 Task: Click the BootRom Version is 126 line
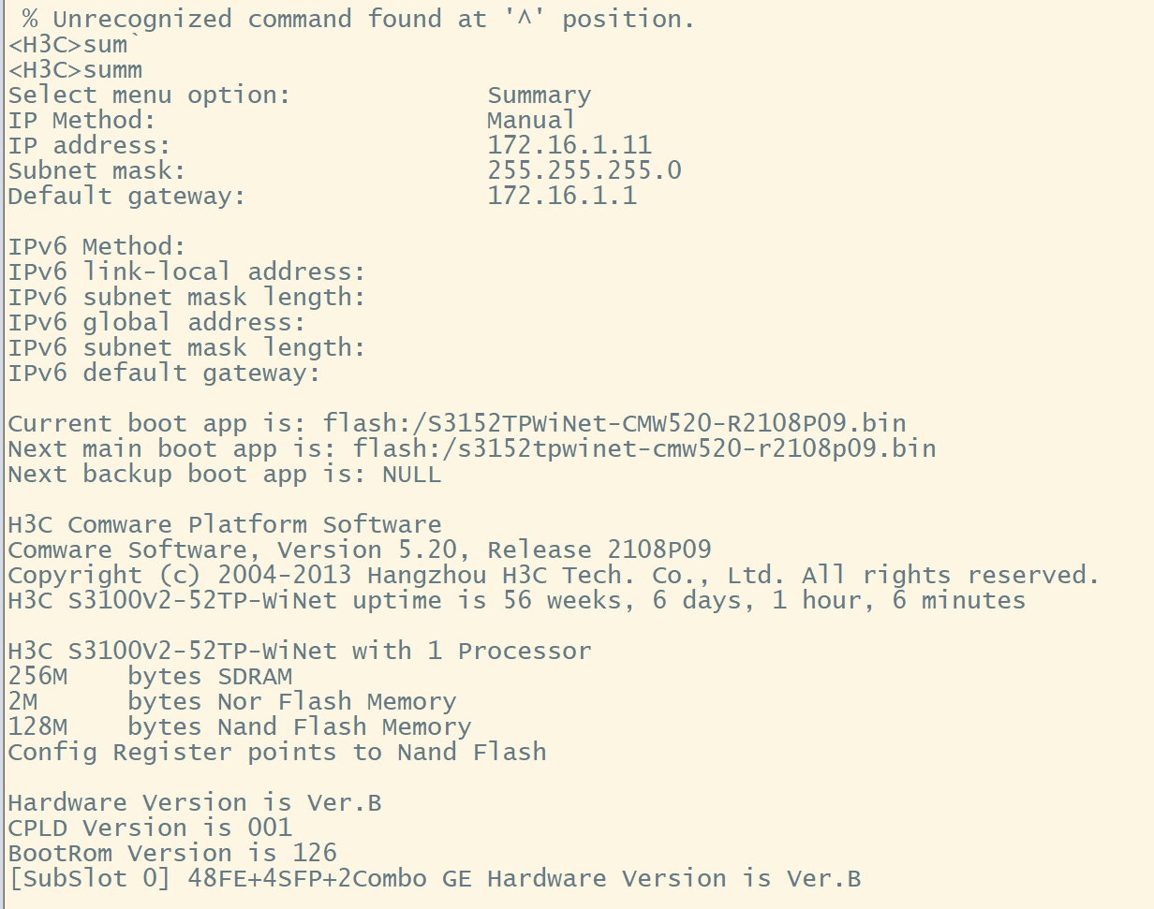pyautogui.click(x=172, y=853)
